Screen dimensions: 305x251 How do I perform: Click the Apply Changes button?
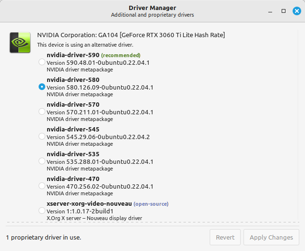(271, 237)
